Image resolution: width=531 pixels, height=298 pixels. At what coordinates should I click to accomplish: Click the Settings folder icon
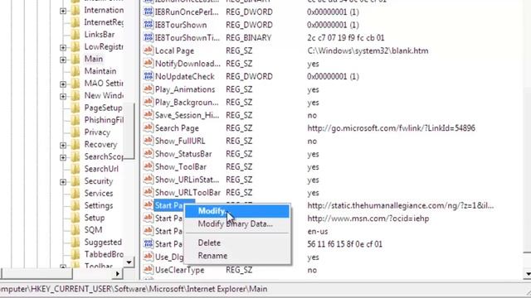[76, 205]
